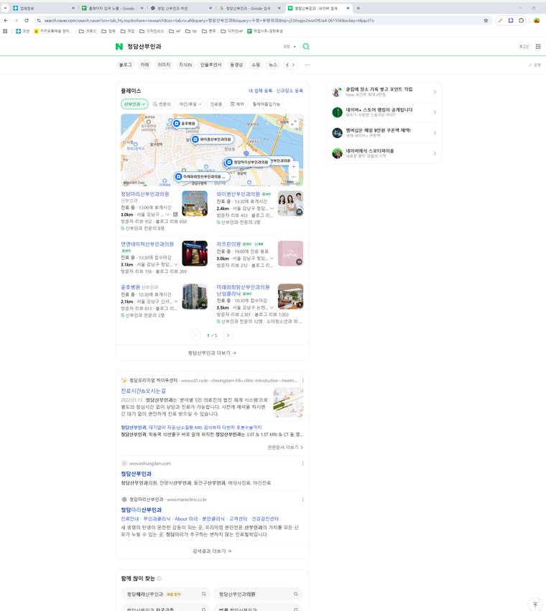Screen dimensions: 546x611
Task: Open the 라프린의원 place listing
Action: [228, 244]
